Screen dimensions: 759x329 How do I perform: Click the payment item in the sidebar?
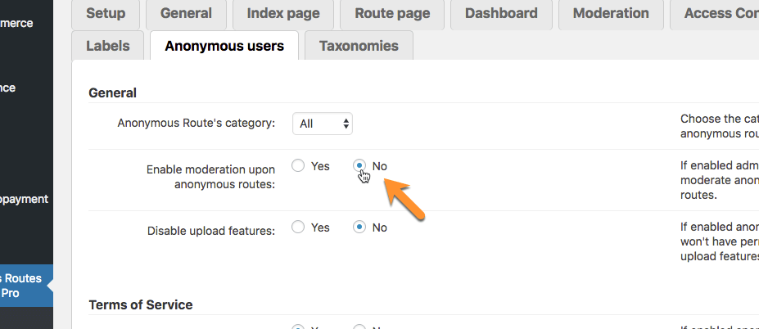tap(24, 199)
